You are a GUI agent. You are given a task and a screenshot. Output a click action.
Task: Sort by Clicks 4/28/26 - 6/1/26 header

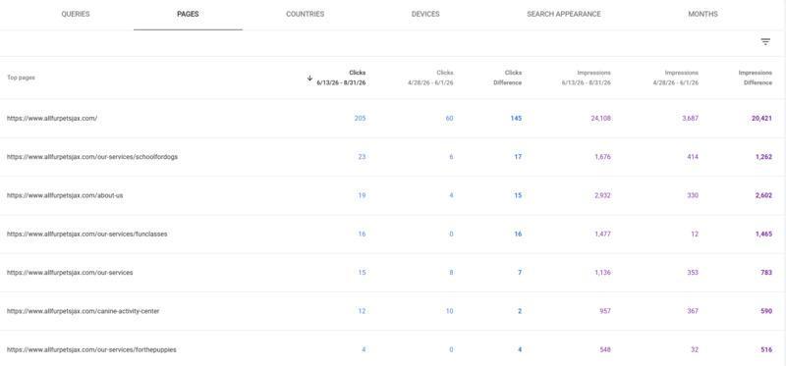click(430, 78)
